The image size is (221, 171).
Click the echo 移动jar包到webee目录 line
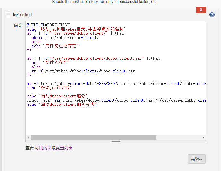point(76,29)
